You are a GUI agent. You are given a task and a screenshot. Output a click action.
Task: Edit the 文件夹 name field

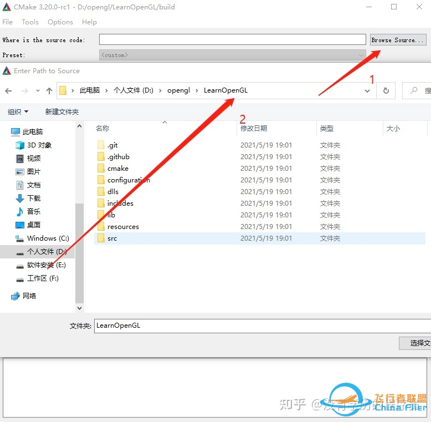263,326
